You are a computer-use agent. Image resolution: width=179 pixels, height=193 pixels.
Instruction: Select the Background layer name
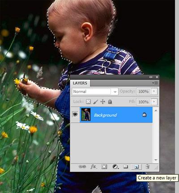[105, 115]
